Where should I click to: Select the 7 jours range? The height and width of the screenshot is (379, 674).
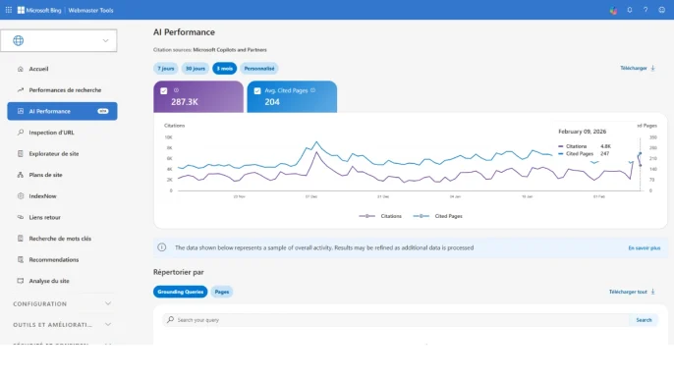coord(165,69)
